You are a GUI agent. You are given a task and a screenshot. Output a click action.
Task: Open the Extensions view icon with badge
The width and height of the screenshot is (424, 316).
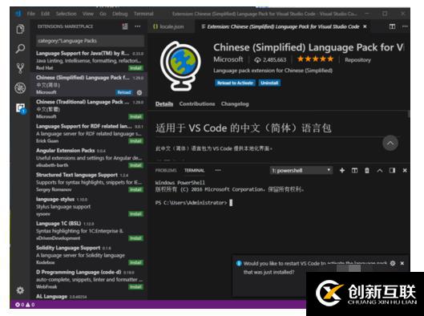click(21, 108)
